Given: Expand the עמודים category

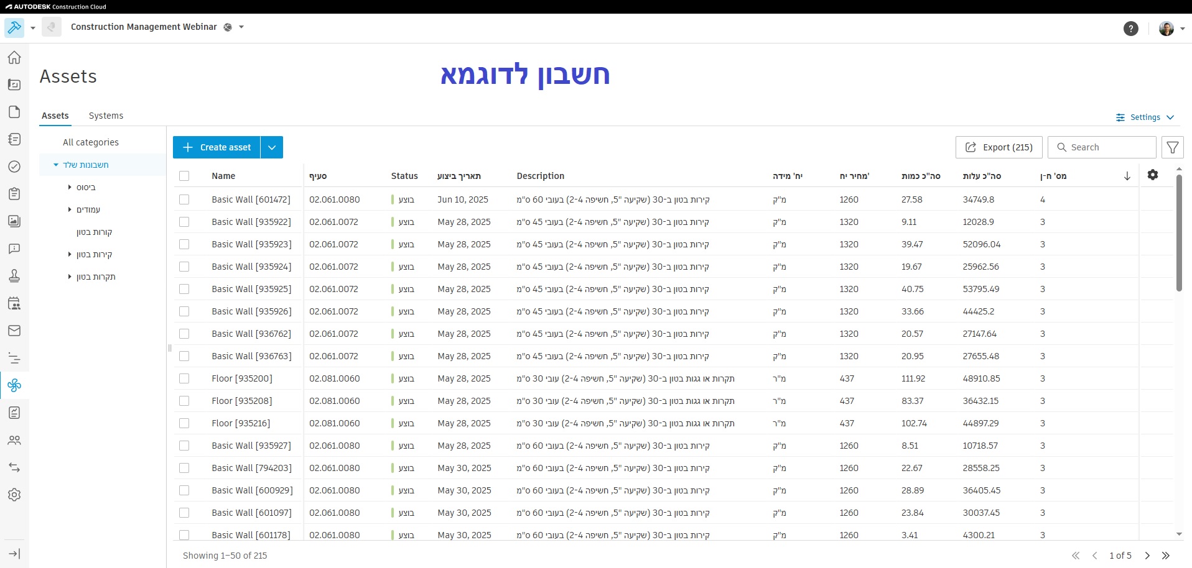Looking at the screenshot, I should tap(70, 209).
